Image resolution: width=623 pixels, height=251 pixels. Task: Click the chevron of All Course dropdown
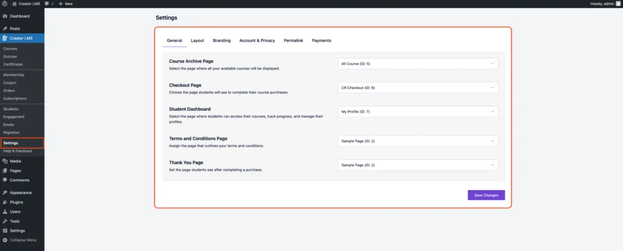pos(493,64)
